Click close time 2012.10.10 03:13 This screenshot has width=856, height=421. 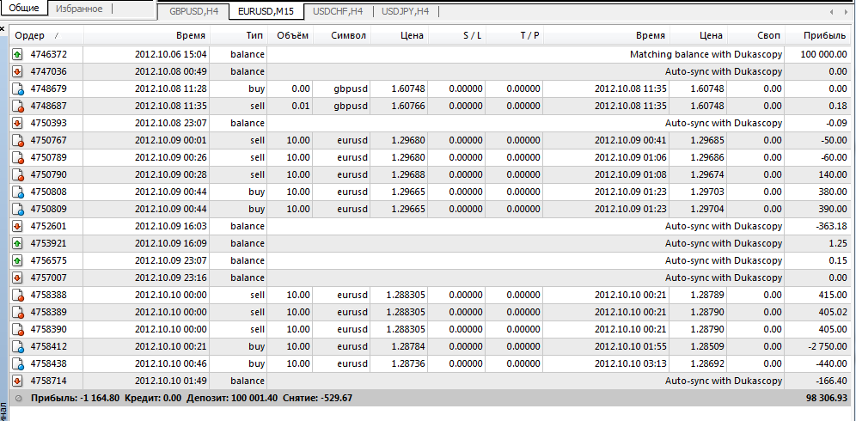630,364
